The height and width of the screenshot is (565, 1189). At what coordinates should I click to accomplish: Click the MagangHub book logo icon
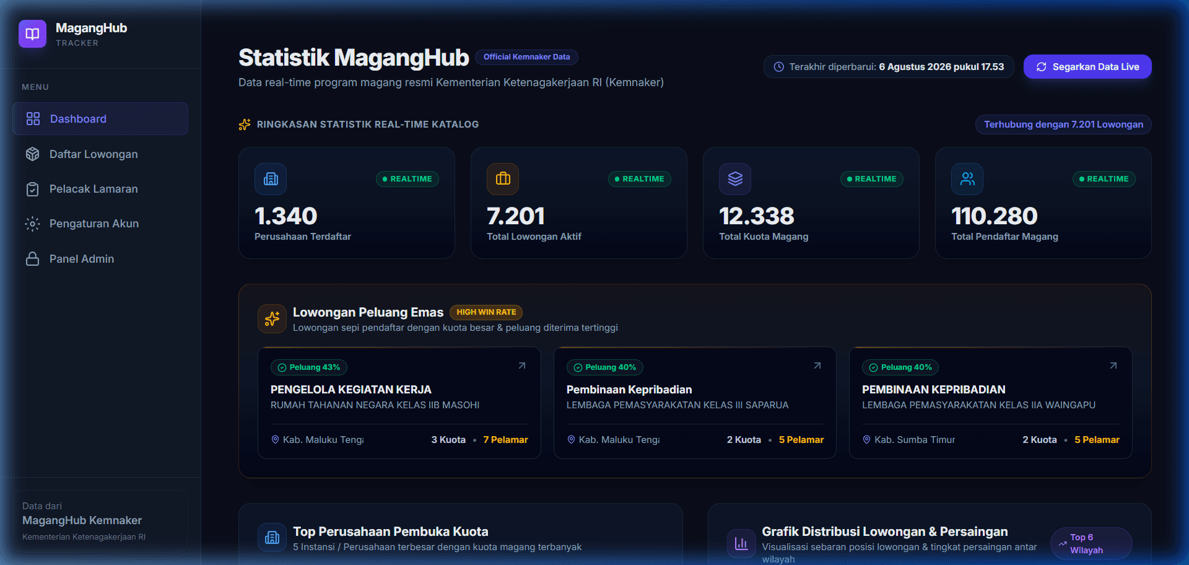pyautogui.click(x=32, y=34)
